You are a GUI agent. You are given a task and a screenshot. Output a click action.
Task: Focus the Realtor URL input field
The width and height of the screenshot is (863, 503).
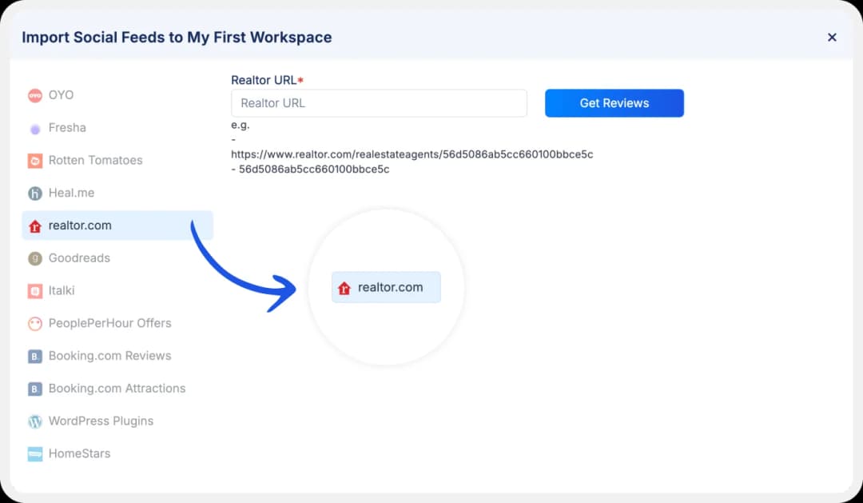[379, 103]
